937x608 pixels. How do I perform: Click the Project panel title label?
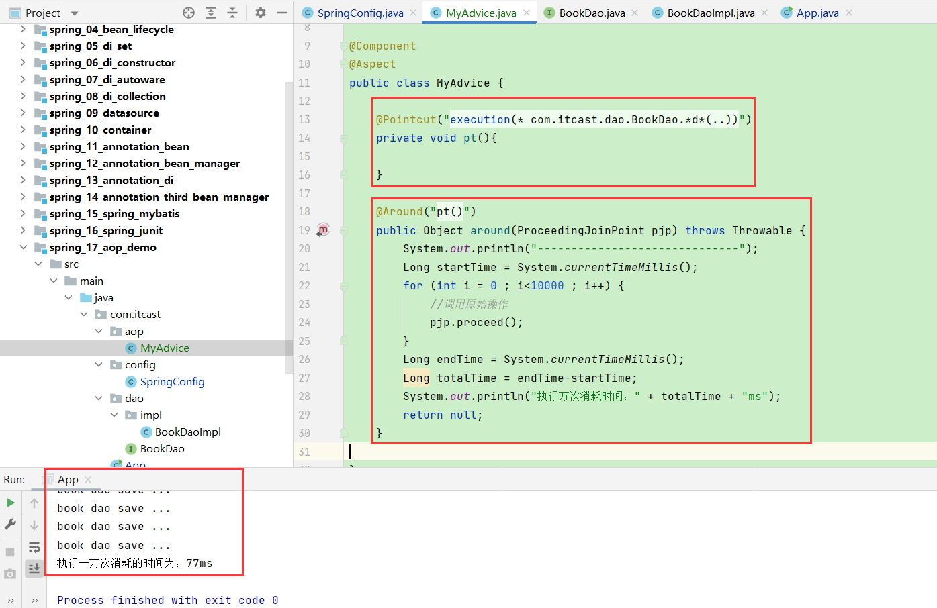(42, 13)
